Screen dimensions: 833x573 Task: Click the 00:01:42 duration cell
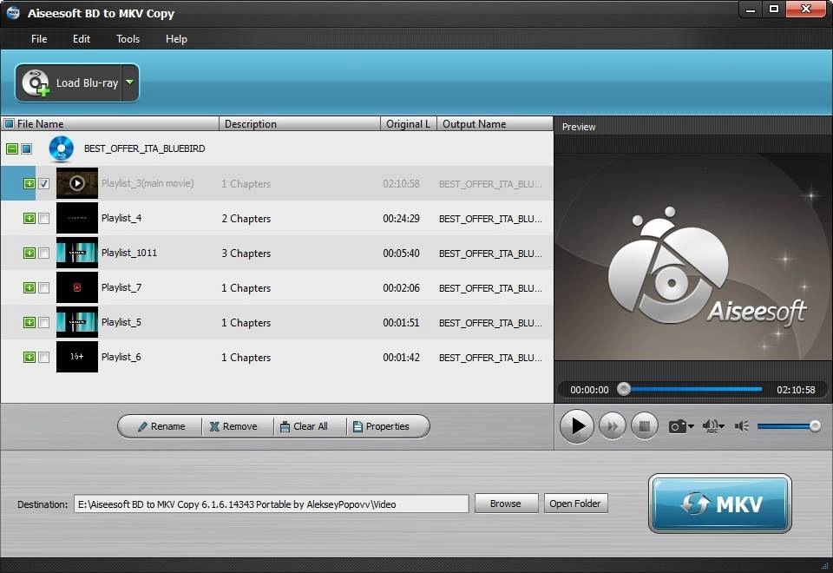[401, 358]
